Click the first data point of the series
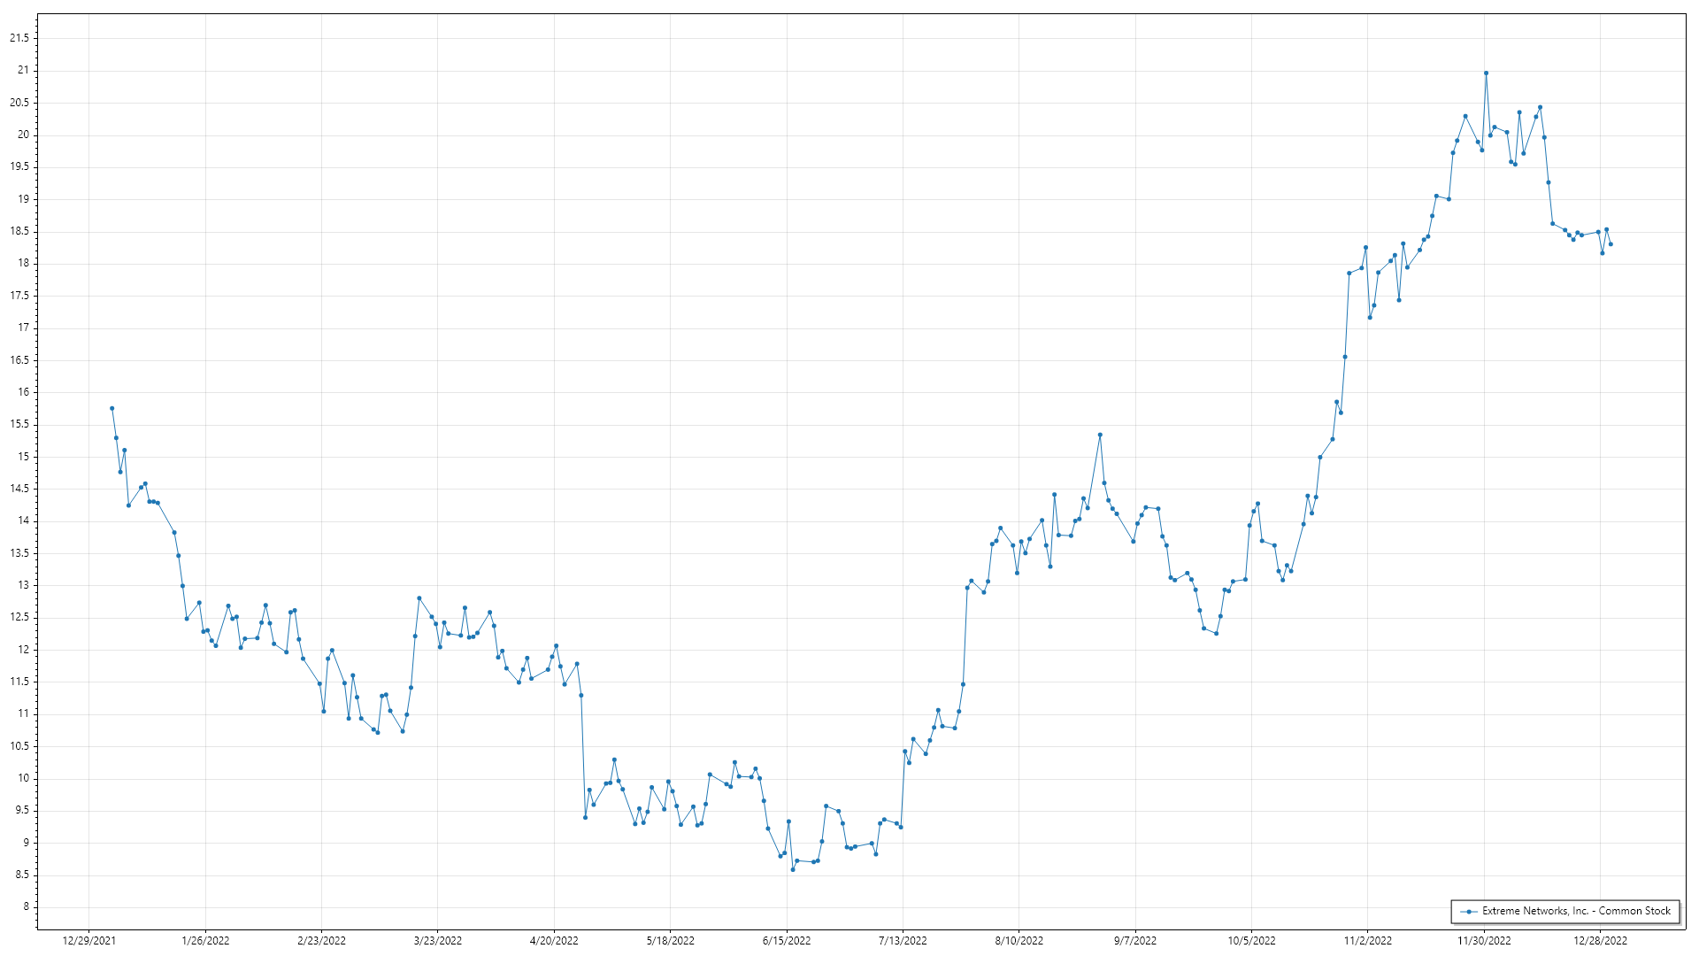Image resolution: width=1699 pixels, height=956 pixels. (x=111, y=408)
